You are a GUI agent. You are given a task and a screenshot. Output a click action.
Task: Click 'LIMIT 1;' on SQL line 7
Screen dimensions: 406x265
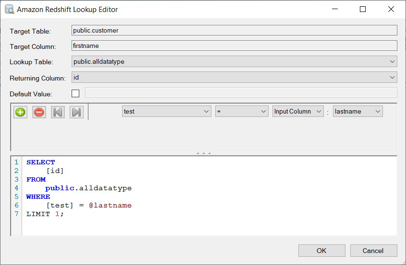(x=45, y=214)
